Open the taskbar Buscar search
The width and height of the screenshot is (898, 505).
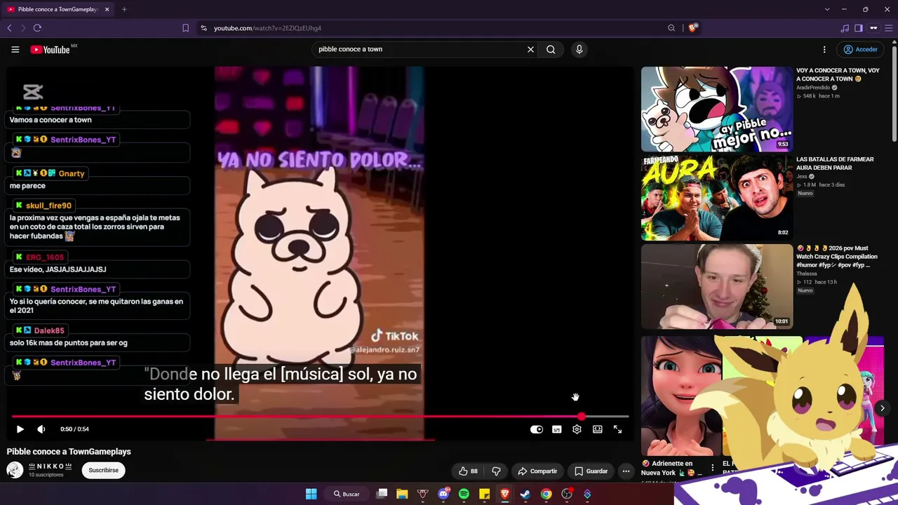[x=346, y=494]
